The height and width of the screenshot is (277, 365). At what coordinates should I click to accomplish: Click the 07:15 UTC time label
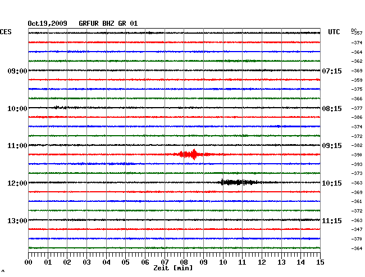tap(332, 71)
